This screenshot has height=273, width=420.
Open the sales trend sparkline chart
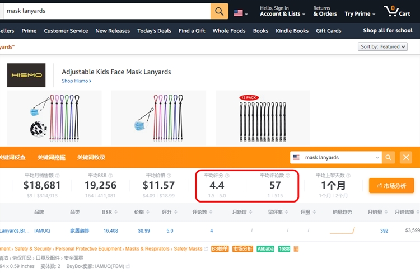(342, 230)
